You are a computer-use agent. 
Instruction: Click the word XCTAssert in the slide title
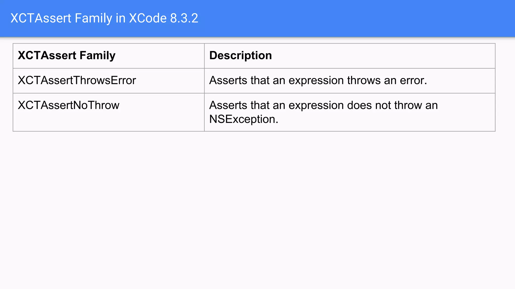(x=41, y=18)
